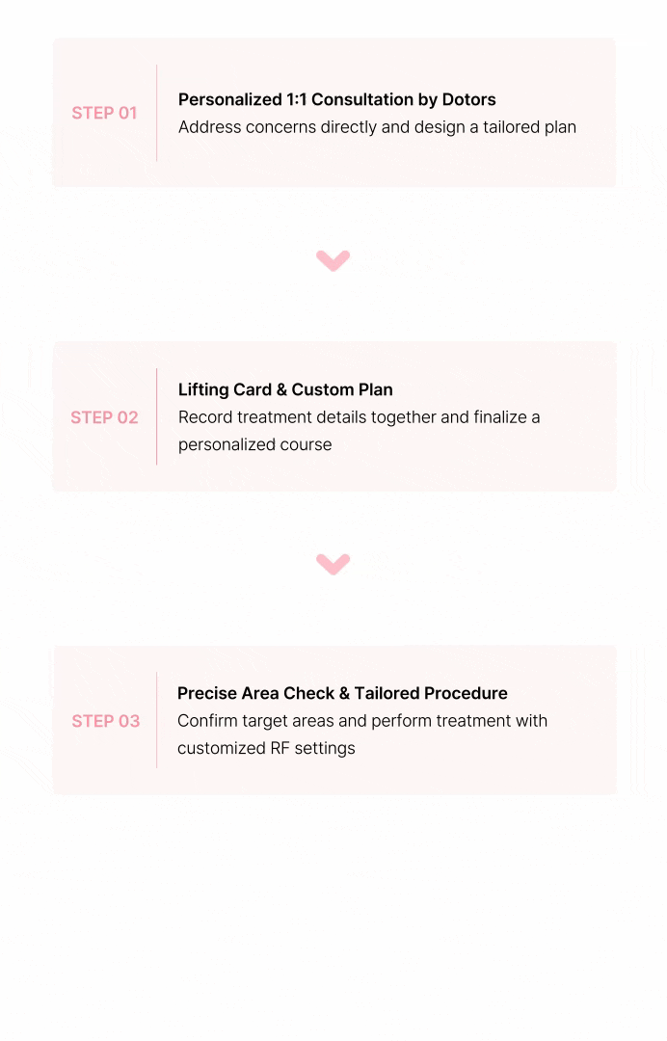Click the STEP 02 label
The height and width of the screenshot is (1041, 667).
coord(104,417)
